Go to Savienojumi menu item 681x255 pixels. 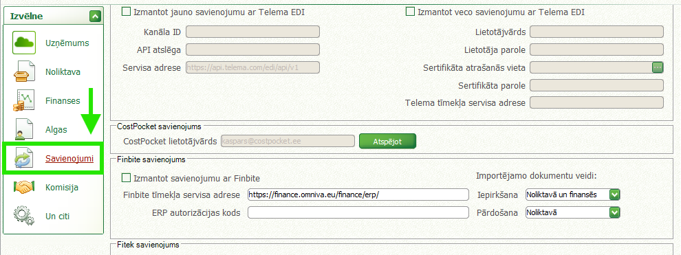pos(69,159)
